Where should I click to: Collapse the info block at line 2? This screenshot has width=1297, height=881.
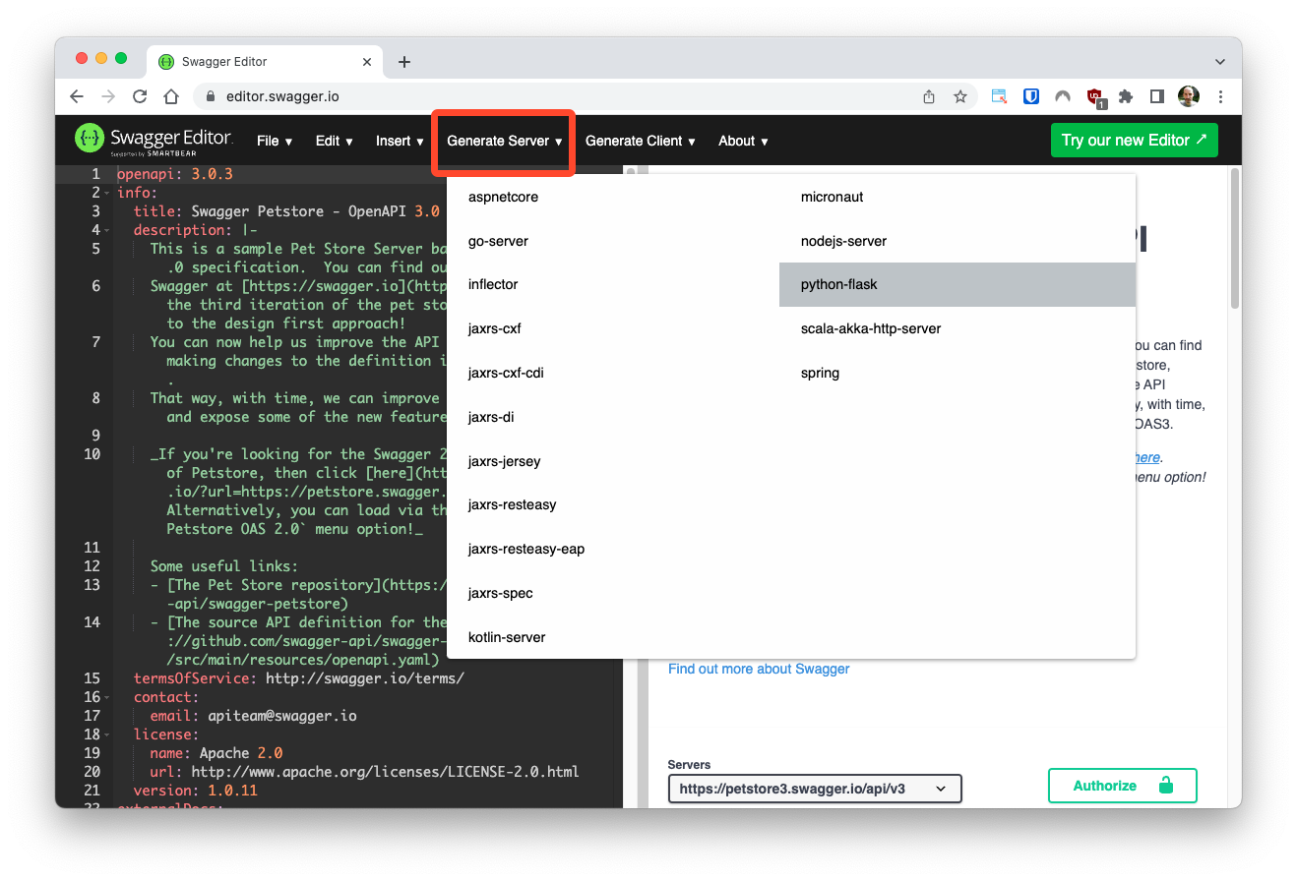point(106,194)
